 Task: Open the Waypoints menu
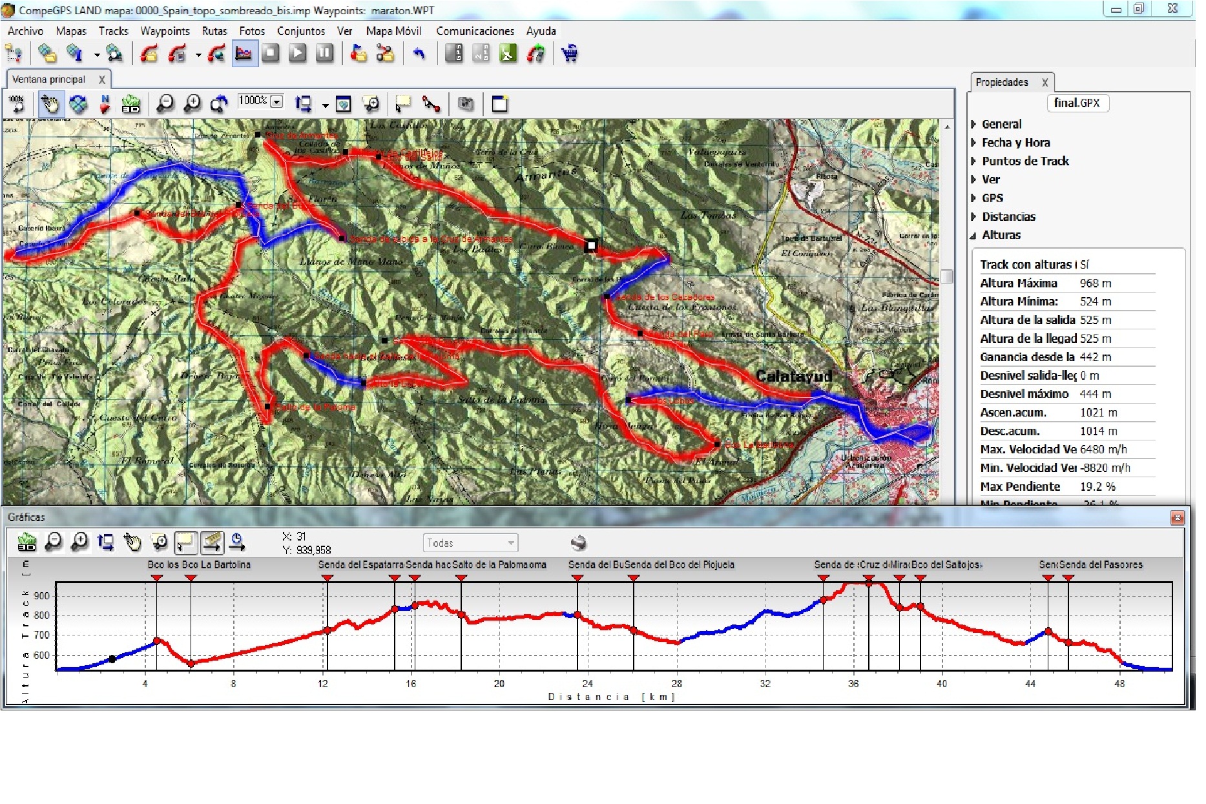165,31
